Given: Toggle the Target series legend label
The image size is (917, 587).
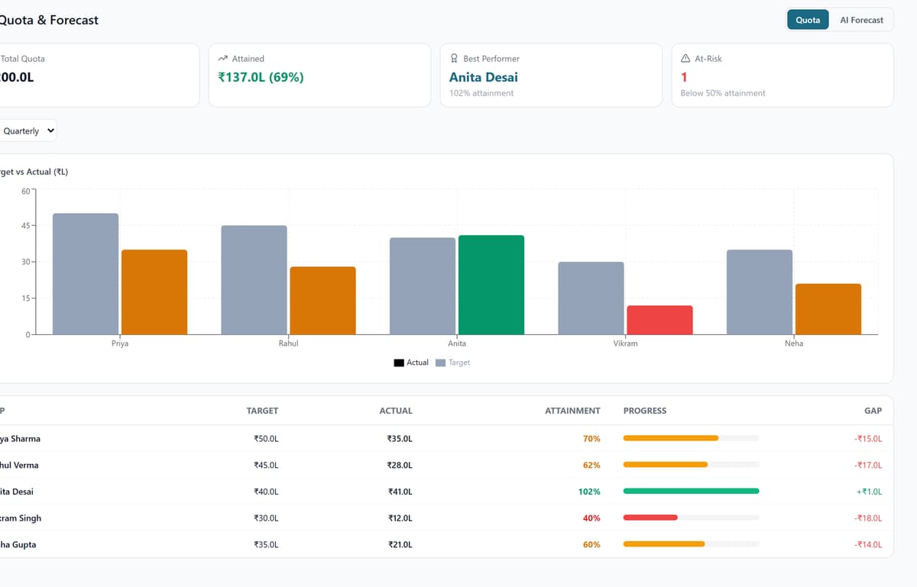Looking at the screenshot, I should click(x=458, y=363).
